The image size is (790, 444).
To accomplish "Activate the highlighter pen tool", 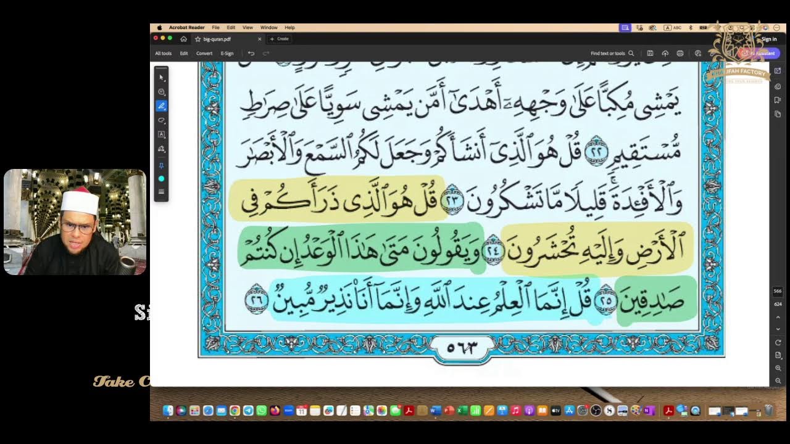I will coord(162,106).
